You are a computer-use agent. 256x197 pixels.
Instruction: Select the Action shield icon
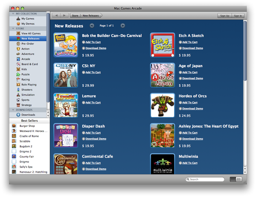[x=18, y=49]
